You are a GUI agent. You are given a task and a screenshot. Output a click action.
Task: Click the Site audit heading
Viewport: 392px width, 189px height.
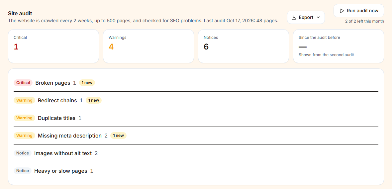[20, 14]
